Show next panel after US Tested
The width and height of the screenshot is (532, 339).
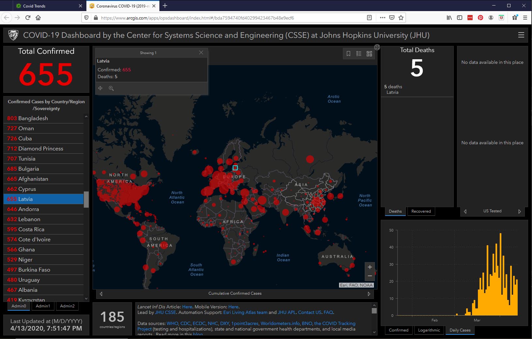(x=520, y=211)
